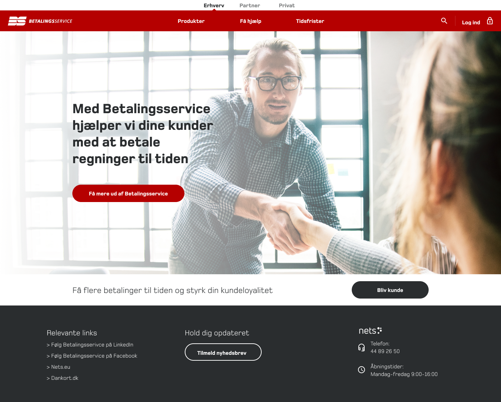Open the Dankort.dk footer link

click(x=62, y=378)
